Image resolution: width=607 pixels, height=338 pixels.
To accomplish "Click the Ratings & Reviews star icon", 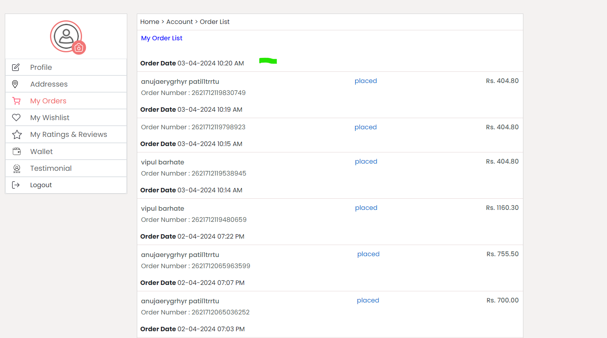I will [x=17, y=135].
